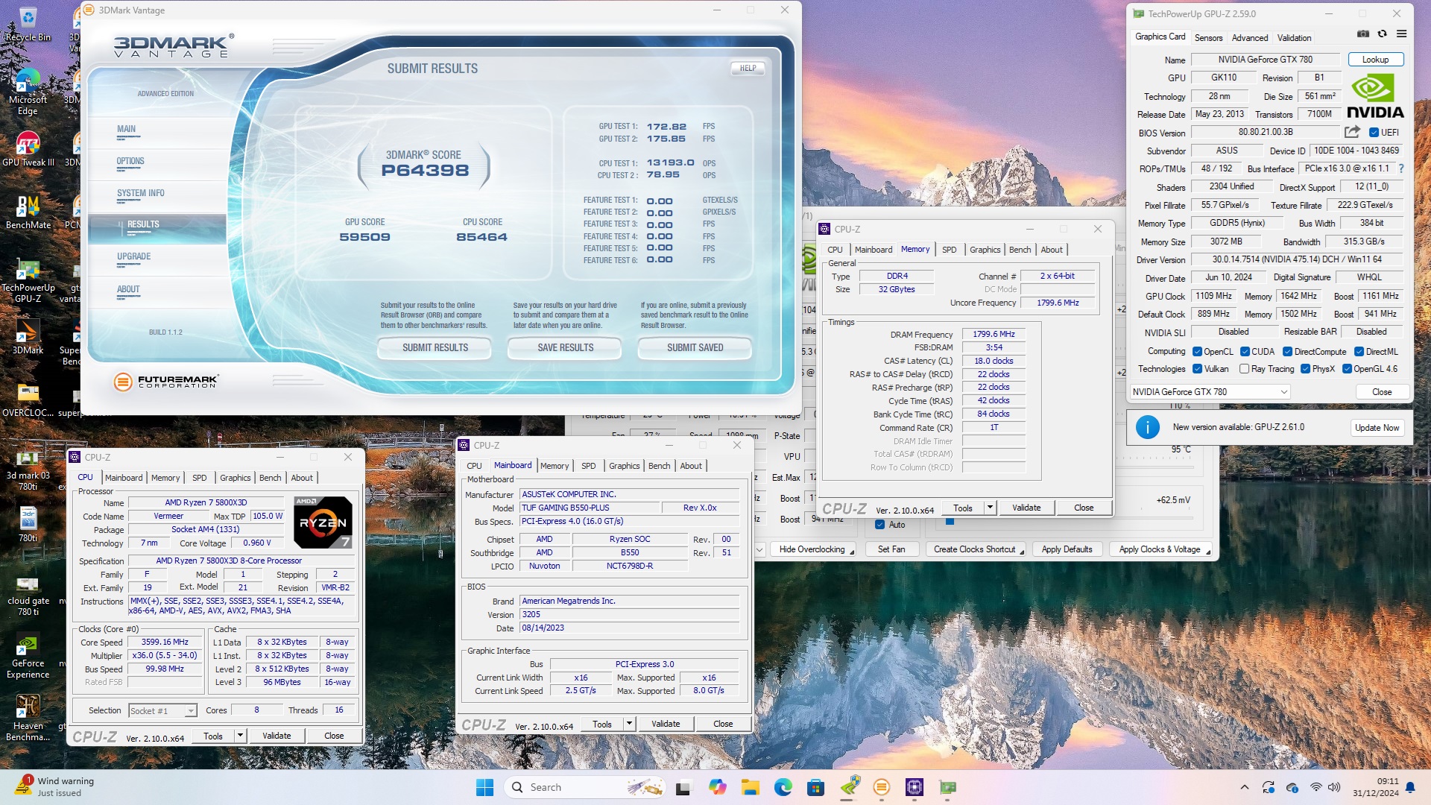Viewport: 1431px width, 805px height.
Task: Expand the Tools arrow in the CPU-Z CPU window
Action: click(240, 736)
